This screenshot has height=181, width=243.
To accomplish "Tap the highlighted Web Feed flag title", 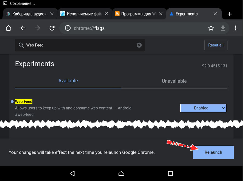I will pos(23,102).
